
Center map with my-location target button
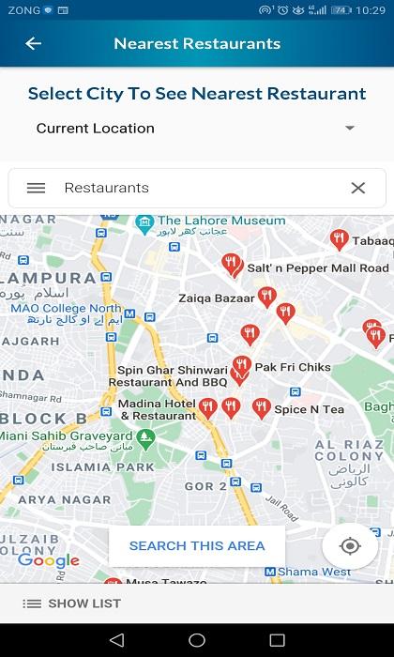(350, 546)
